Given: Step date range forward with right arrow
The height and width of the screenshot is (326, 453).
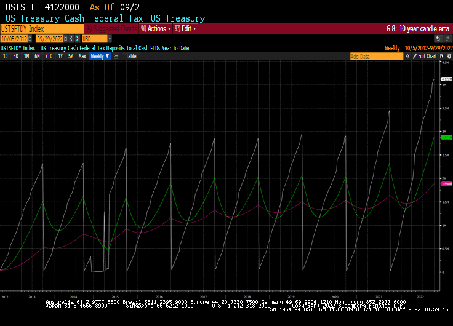Looking at the screenshot, I should [x=77, y=38].
